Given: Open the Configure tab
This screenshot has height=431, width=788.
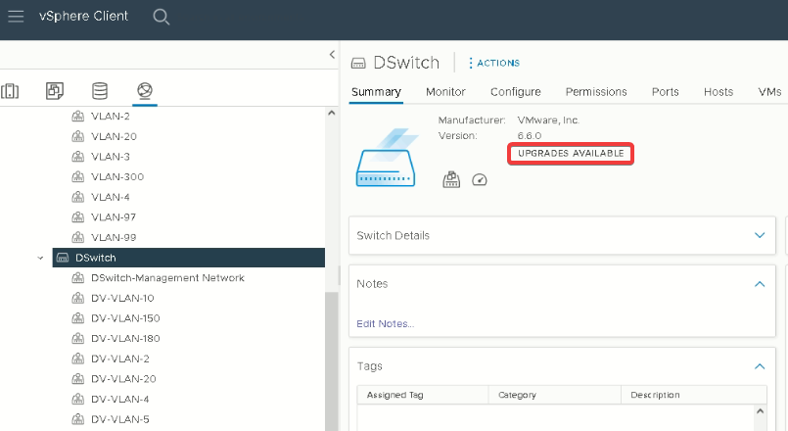Looking at the screenshot, I should 516,92.
